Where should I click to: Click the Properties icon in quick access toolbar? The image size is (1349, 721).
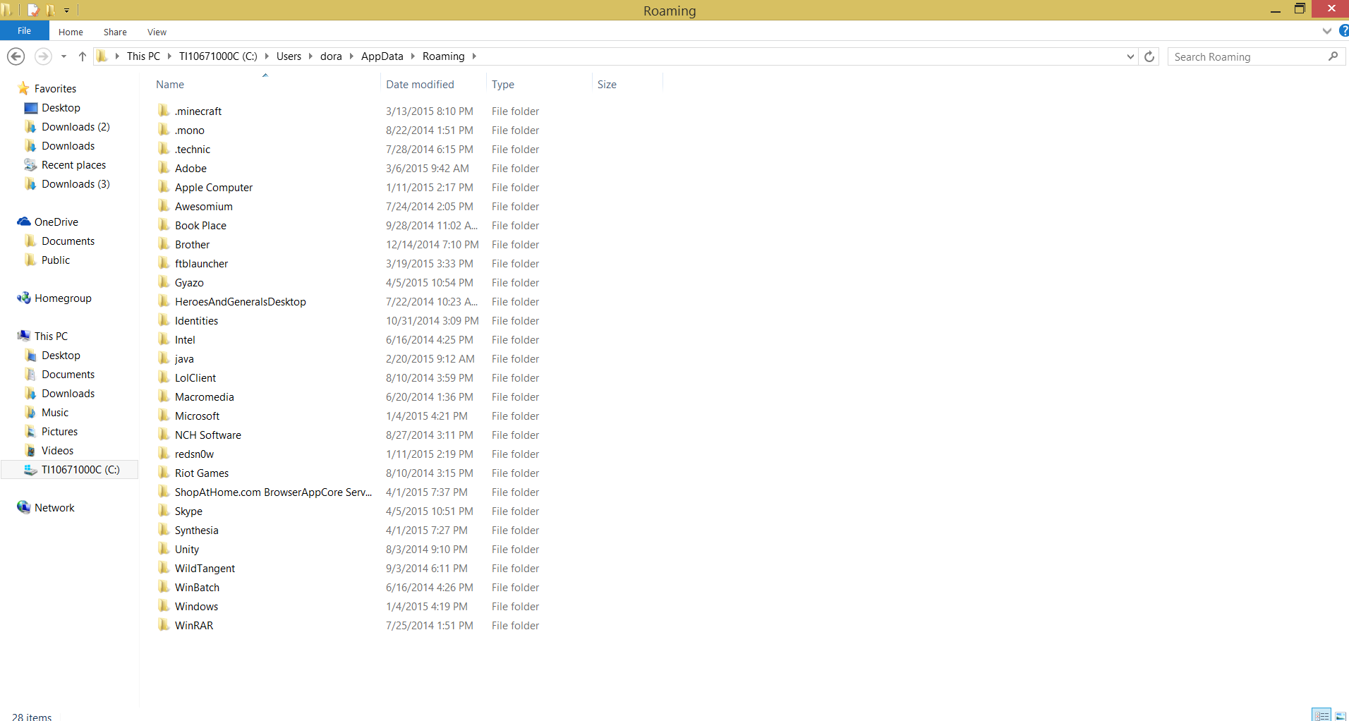(x=32, y=10)
